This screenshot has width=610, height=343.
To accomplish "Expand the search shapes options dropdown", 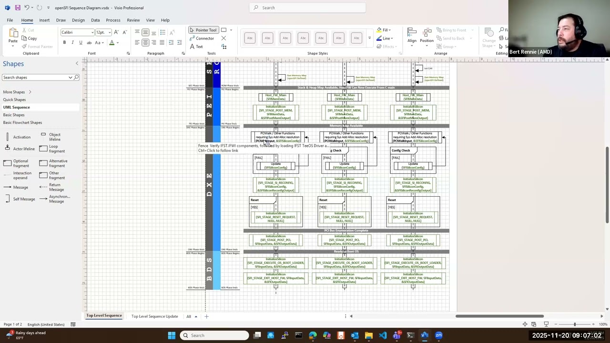I will [71, 77].
